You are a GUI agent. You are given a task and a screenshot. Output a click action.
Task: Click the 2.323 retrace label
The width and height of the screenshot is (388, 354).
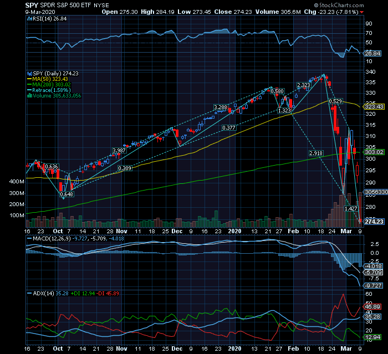click(304, 85)
